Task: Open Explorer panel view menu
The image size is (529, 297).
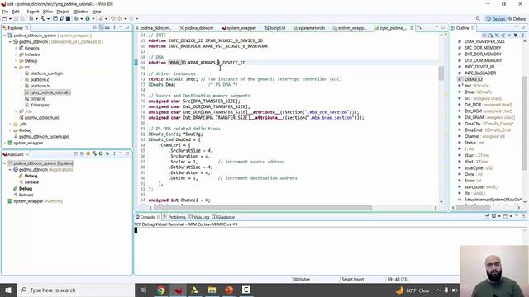Action: 114,27
